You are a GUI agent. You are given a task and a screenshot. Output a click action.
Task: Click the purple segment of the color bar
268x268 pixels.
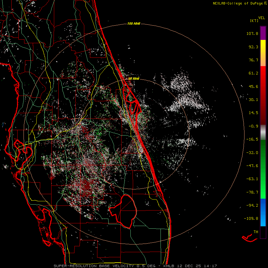pyautogui.click(x=263, y=33)
